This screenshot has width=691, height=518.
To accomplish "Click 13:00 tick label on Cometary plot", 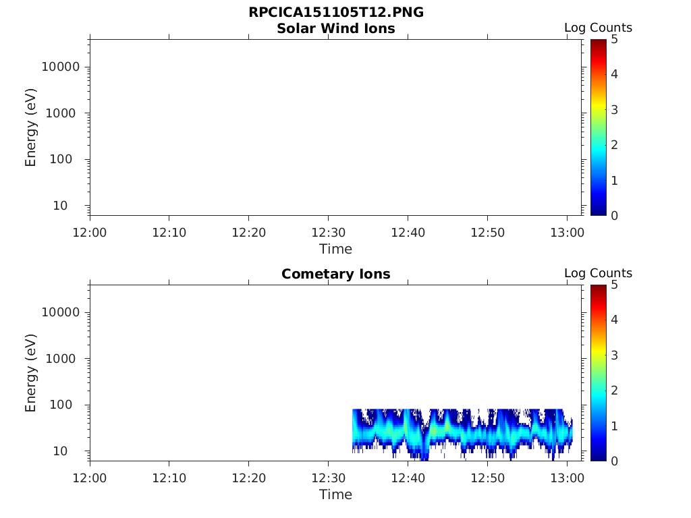I will tap(567, 478).
